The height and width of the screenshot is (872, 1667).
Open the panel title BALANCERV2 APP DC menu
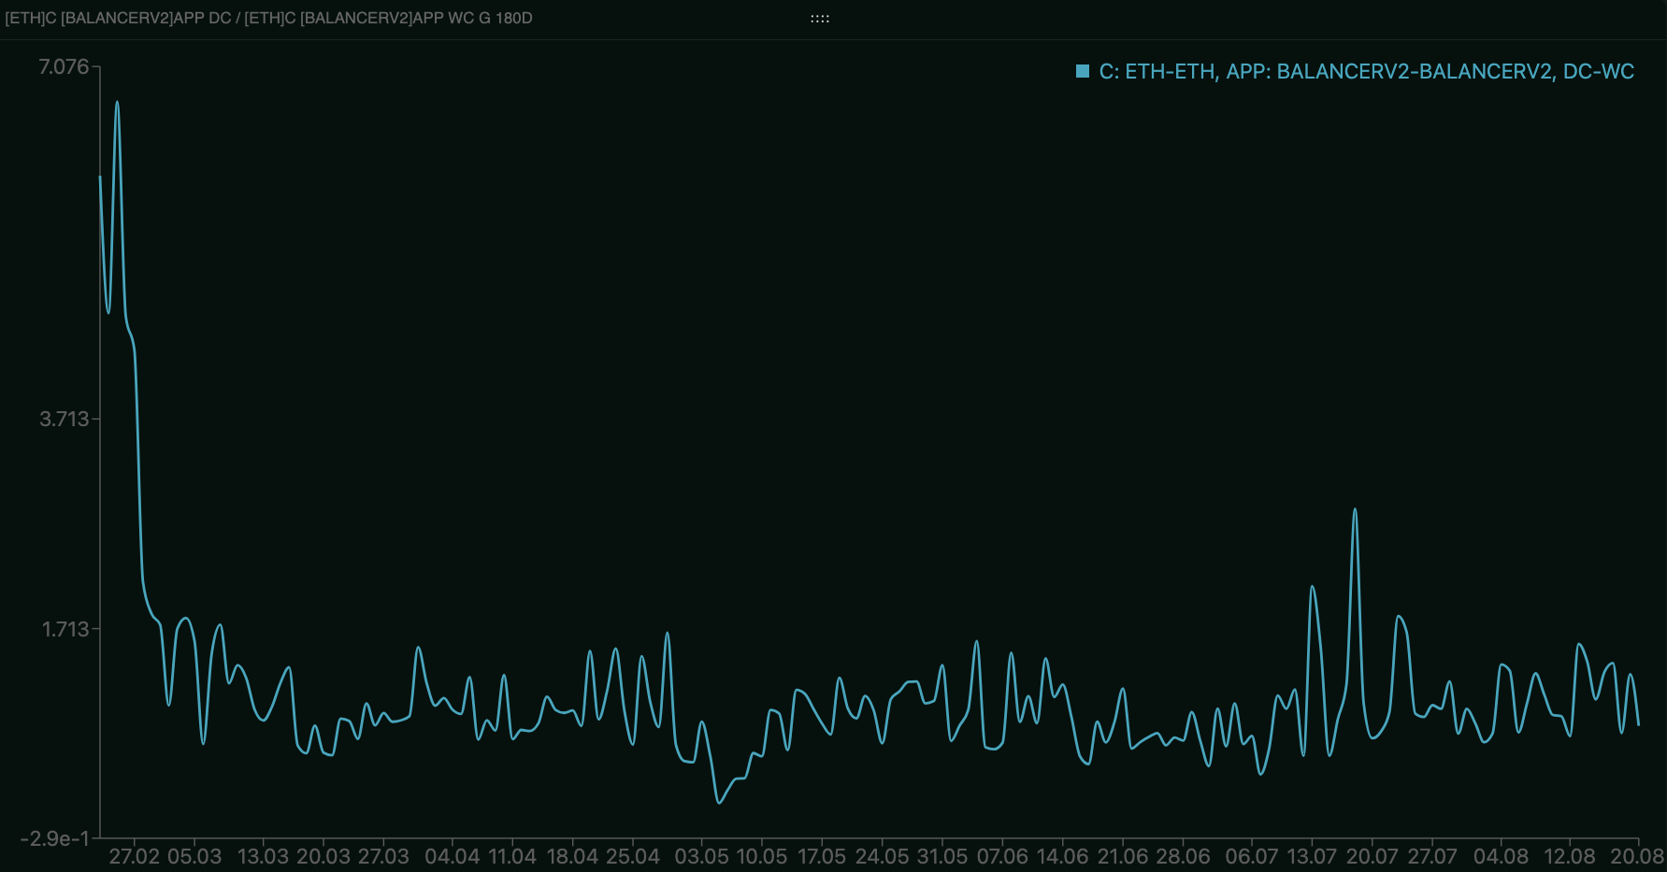[269, 18]
